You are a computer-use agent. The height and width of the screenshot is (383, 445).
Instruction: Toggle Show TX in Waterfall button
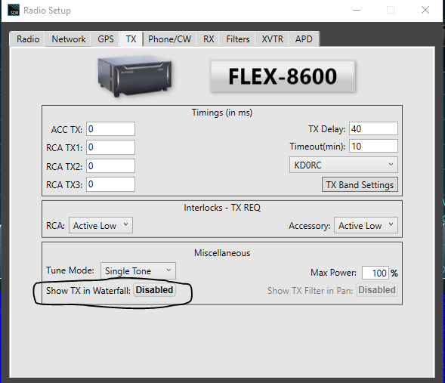pos(154,290)
